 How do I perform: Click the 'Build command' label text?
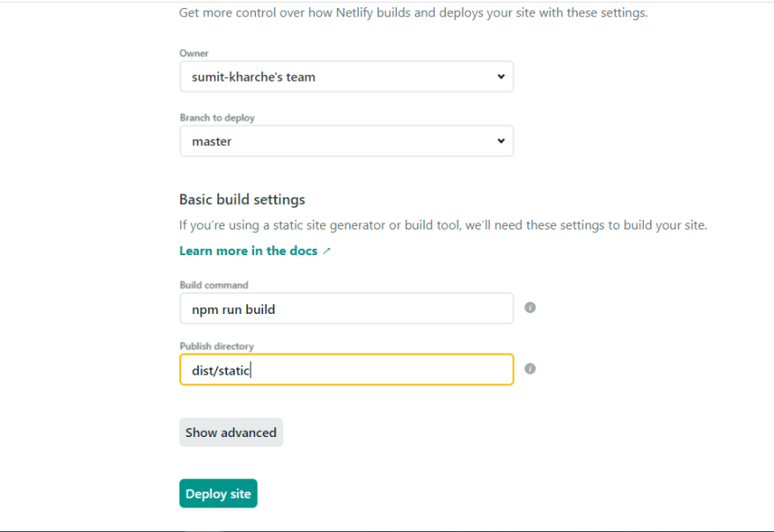pos(214,285)
